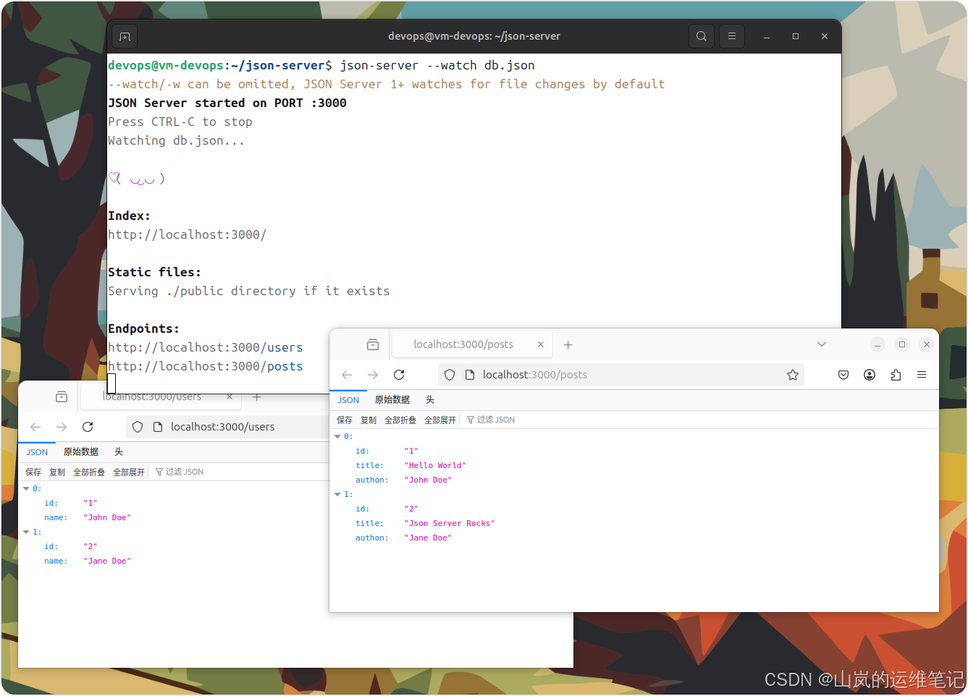Click the localhost:3000/users address bar
The width and height of the screenshot is (968, 696).
(228, 427)
